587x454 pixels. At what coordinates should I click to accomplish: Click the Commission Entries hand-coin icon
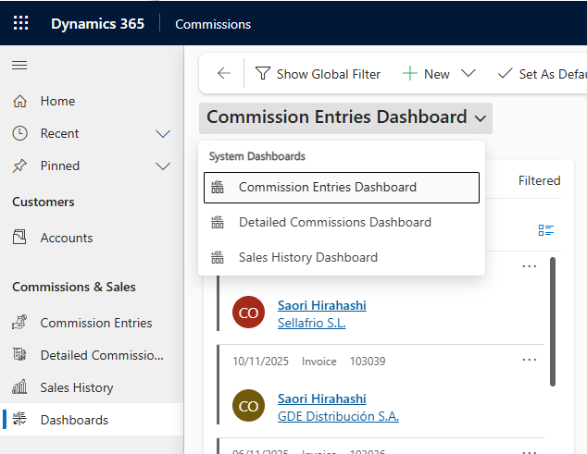click(x=19, y=322)
